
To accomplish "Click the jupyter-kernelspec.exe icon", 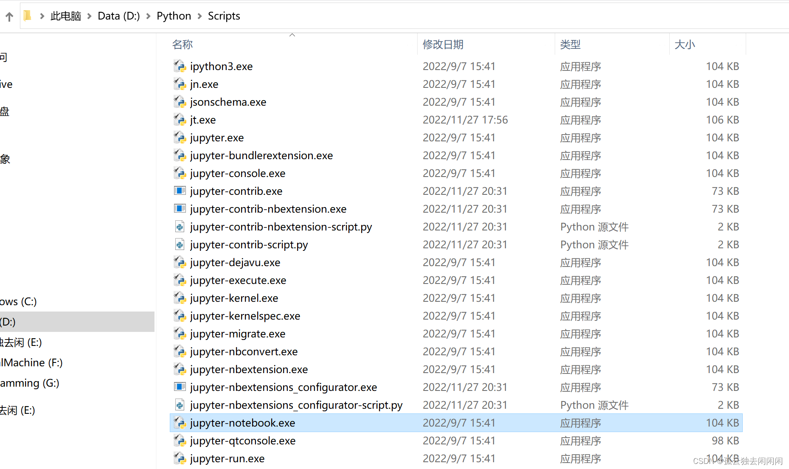I will click(180, 316).
